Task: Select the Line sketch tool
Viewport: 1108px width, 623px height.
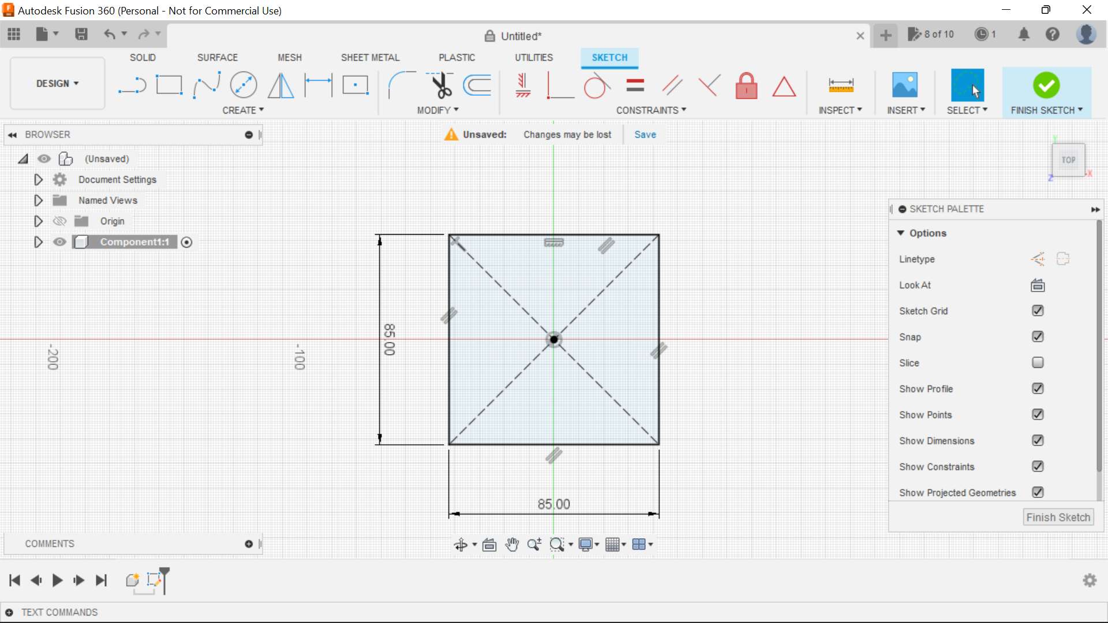Action: point(131,84)
